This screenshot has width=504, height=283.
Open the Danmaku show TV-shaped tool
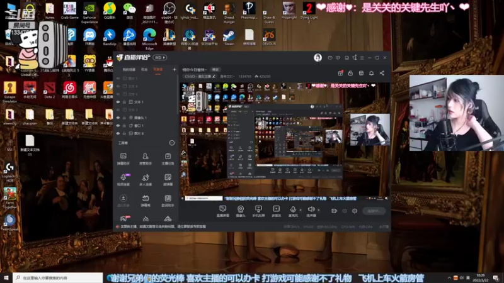146,201
